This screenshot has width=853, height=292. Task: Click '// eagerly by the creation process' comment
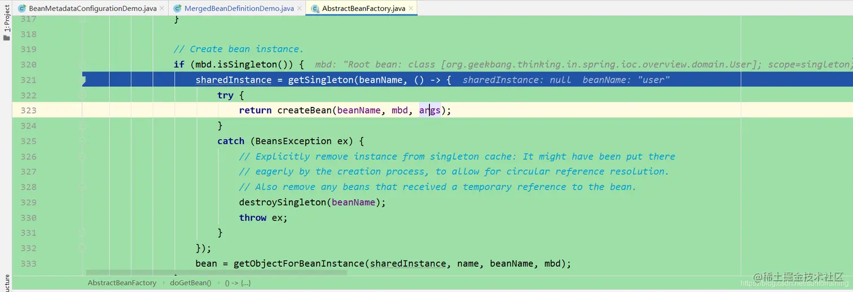(x=454, y=172)
